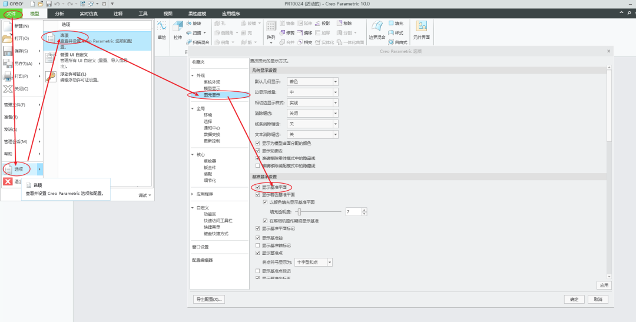Click the 填充透明度 value field showing 7
636x322 pixels.
[353, 212]
